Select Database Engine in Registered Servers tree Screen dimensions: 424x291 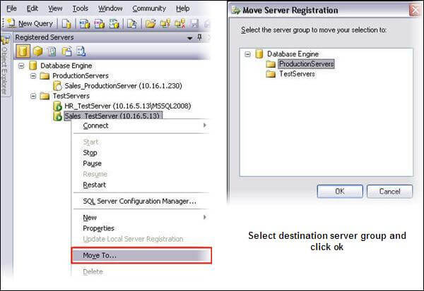(x=66, y=66)
